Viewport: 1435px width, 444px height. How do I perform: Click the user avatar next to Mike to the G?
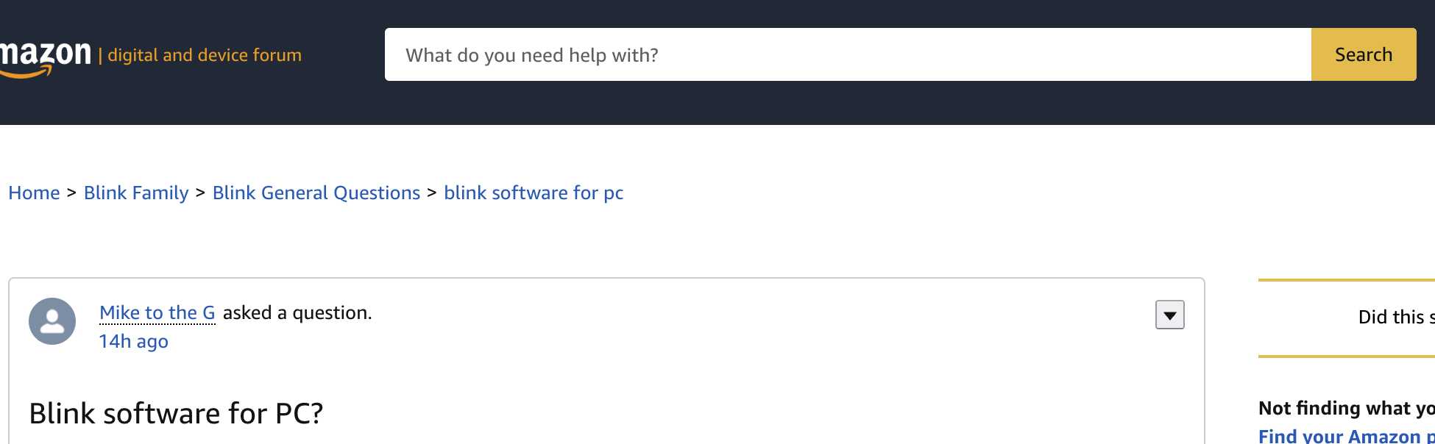(52, 321)
